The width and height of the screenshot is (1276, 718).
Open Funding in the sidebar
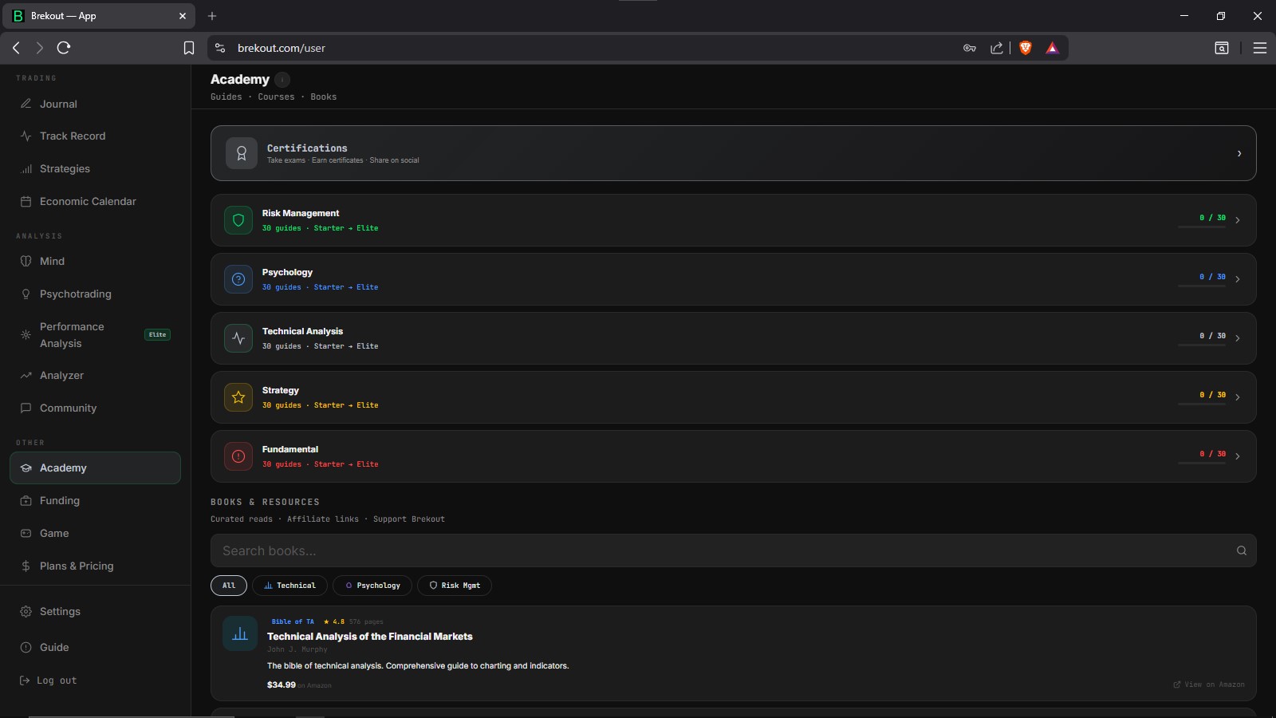point(95,500)
